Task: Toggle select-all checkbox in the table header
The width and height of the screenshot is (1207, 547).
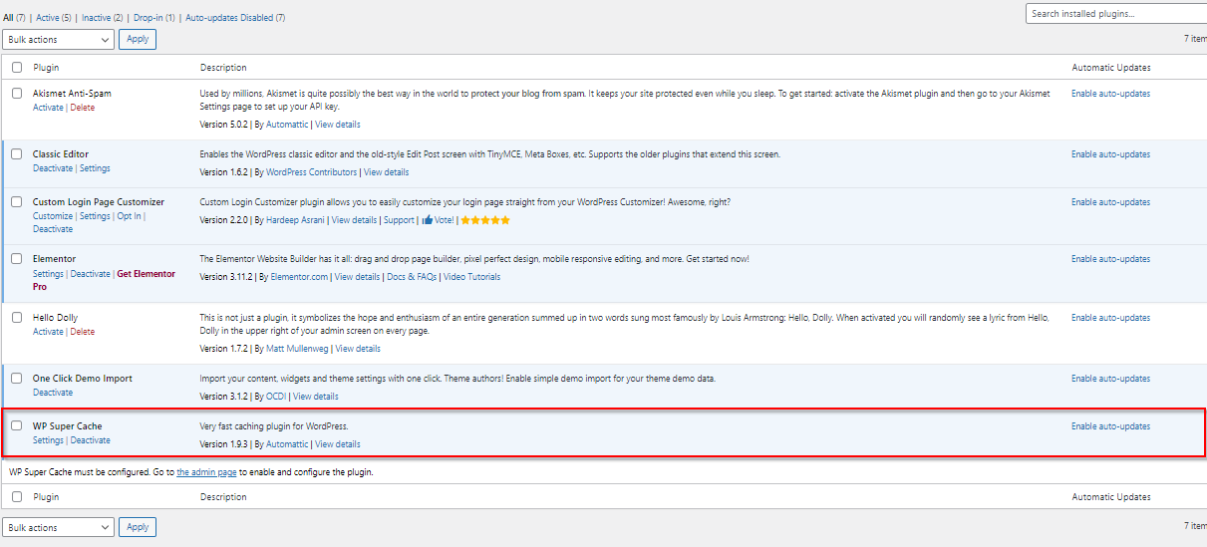Action: [x=17, y=68]
